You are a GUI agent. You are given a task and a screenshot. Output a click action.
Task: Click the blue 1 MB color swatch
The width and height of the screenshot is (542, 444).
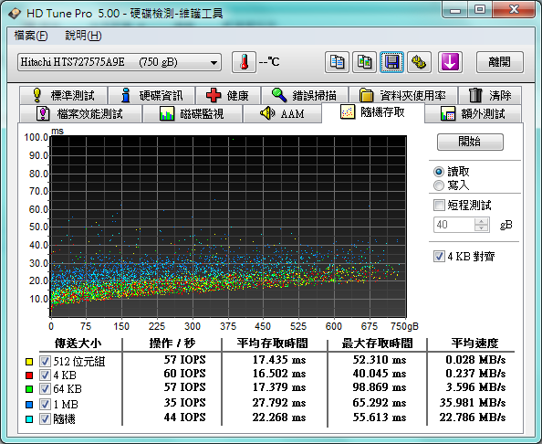tap(29, 404)
